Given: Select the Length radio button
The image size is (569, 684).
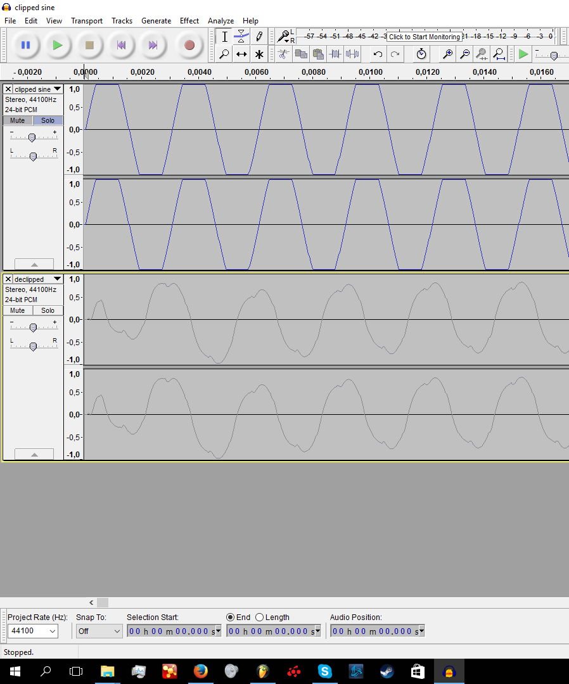Looking at the screenshot, I should (x=260, y=617).
